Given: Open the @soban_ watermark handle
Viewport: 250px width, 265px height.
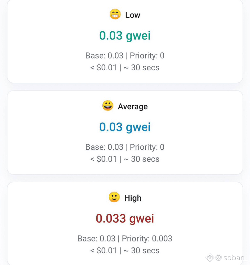Looking at the screenshot, I should 232,257.
